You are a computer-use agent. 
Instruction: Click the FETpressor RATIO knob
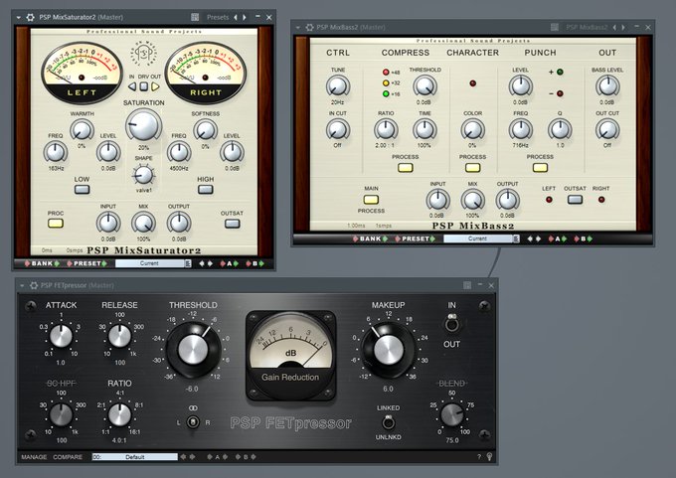tap(119, 414)
